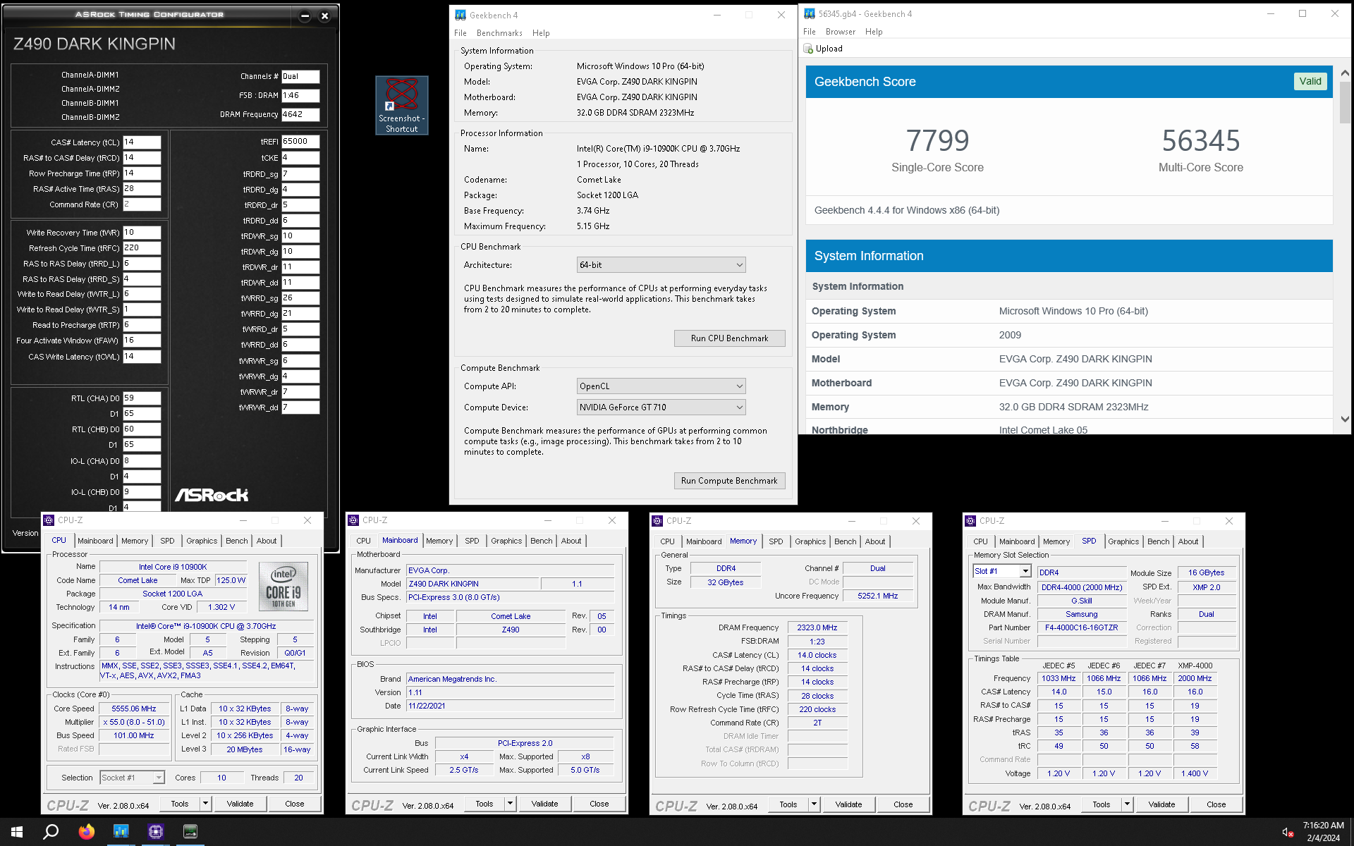This screenshot has width=1354, height=846.
Task: Open taskbar Search magnifier
Action: pos(51,832)
